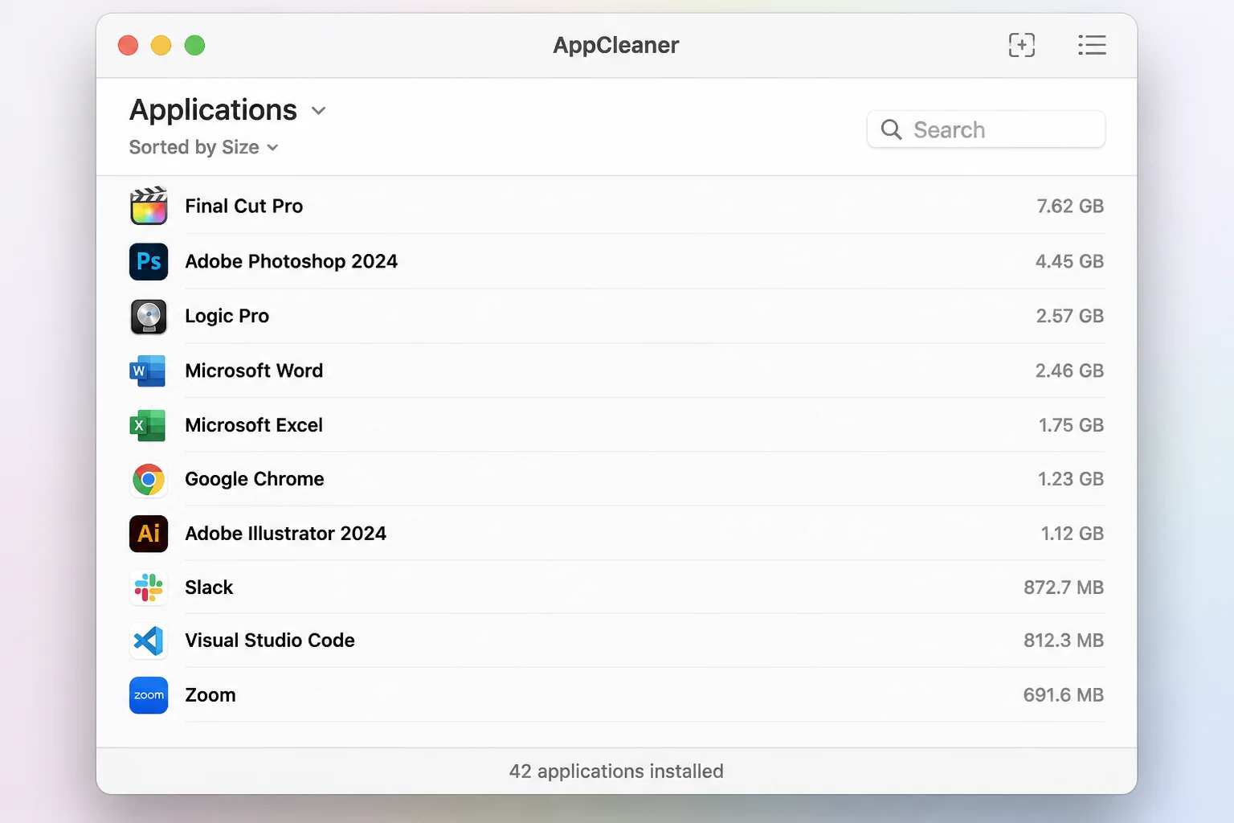Select the Final Cut Pro name
The width and height of the screenshot is (1234, 823).
(244, 207)
